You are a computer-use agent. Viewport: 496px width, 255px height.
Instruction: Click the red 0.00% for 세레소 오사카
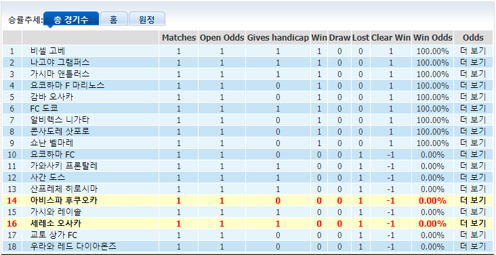[432, 224]
